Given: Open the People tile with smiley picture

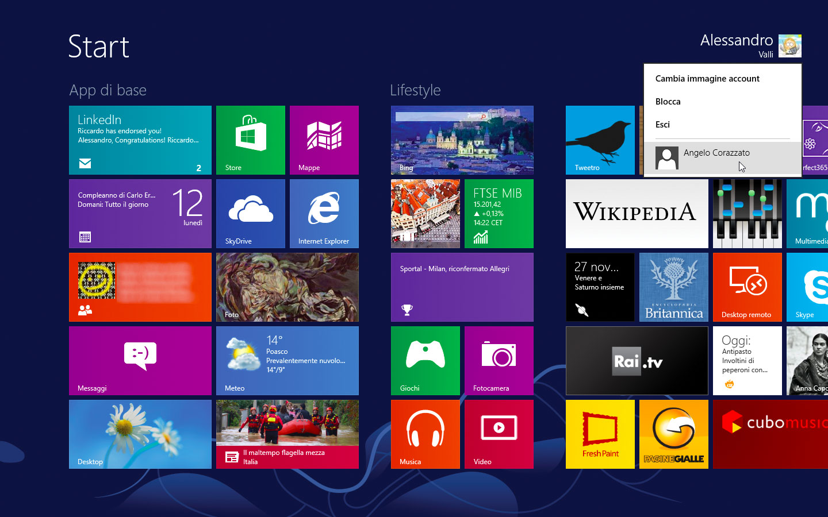Looking at the screenshot, I should (140, 287).
